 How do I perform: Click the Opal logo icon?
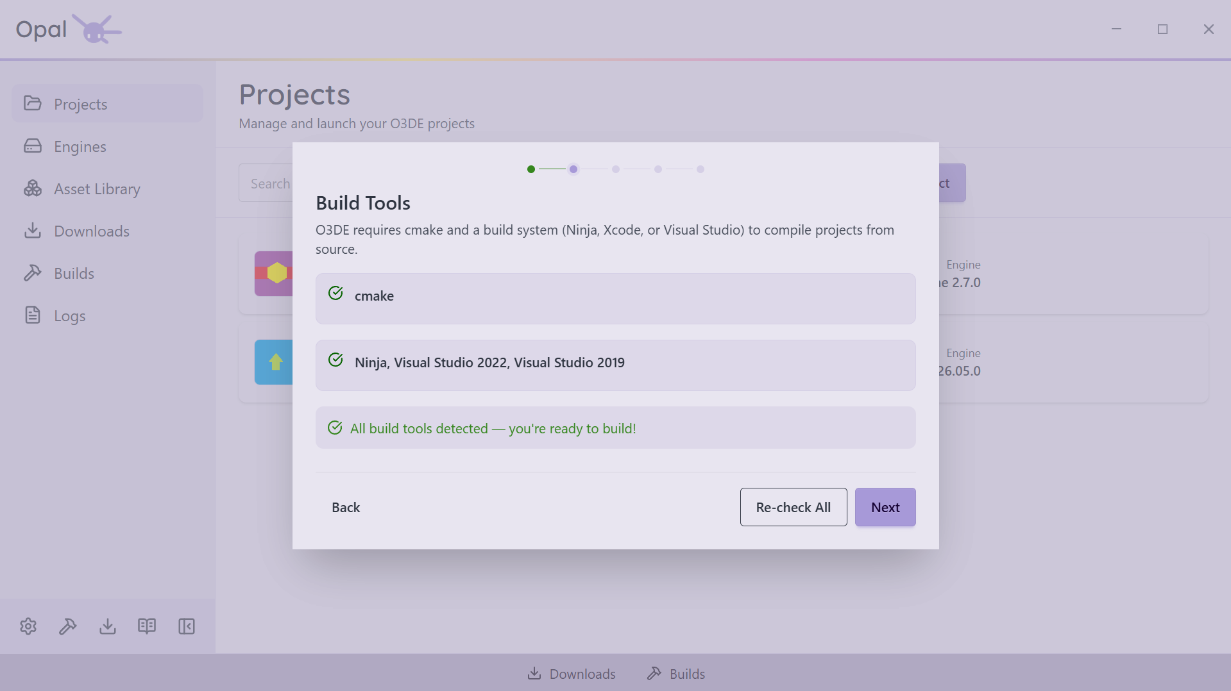click(96, 29)
